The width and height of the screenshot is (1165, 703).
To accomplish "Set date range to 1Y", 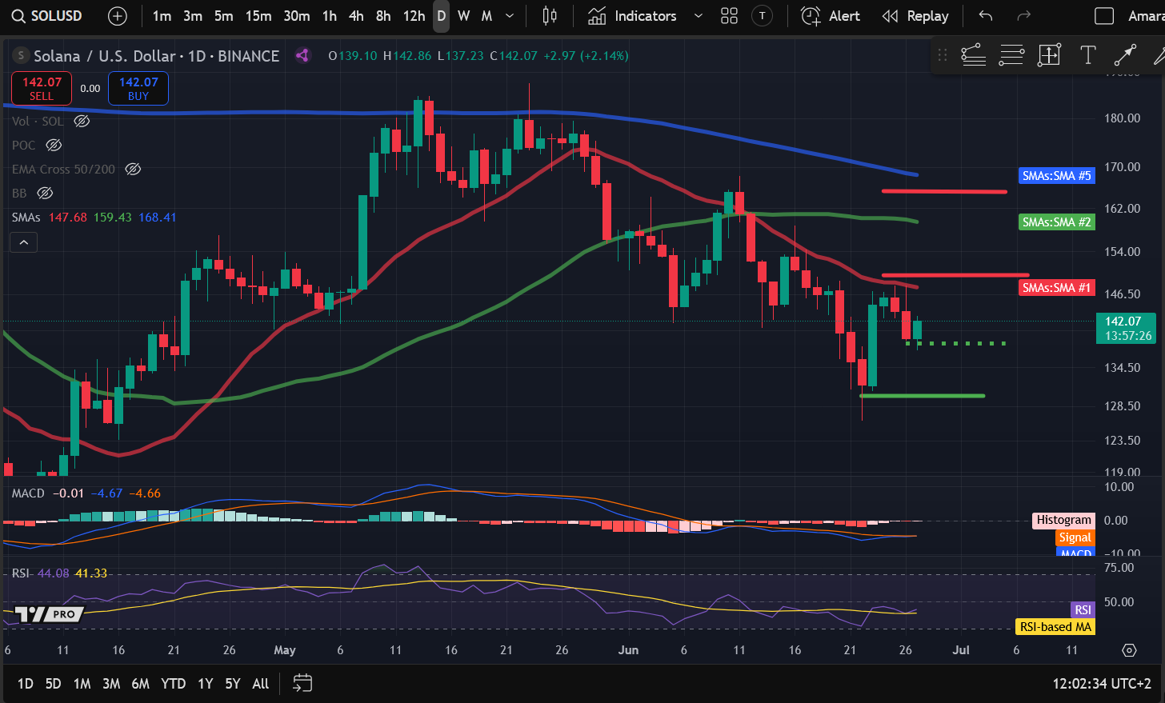I will [x=206, y=684].
